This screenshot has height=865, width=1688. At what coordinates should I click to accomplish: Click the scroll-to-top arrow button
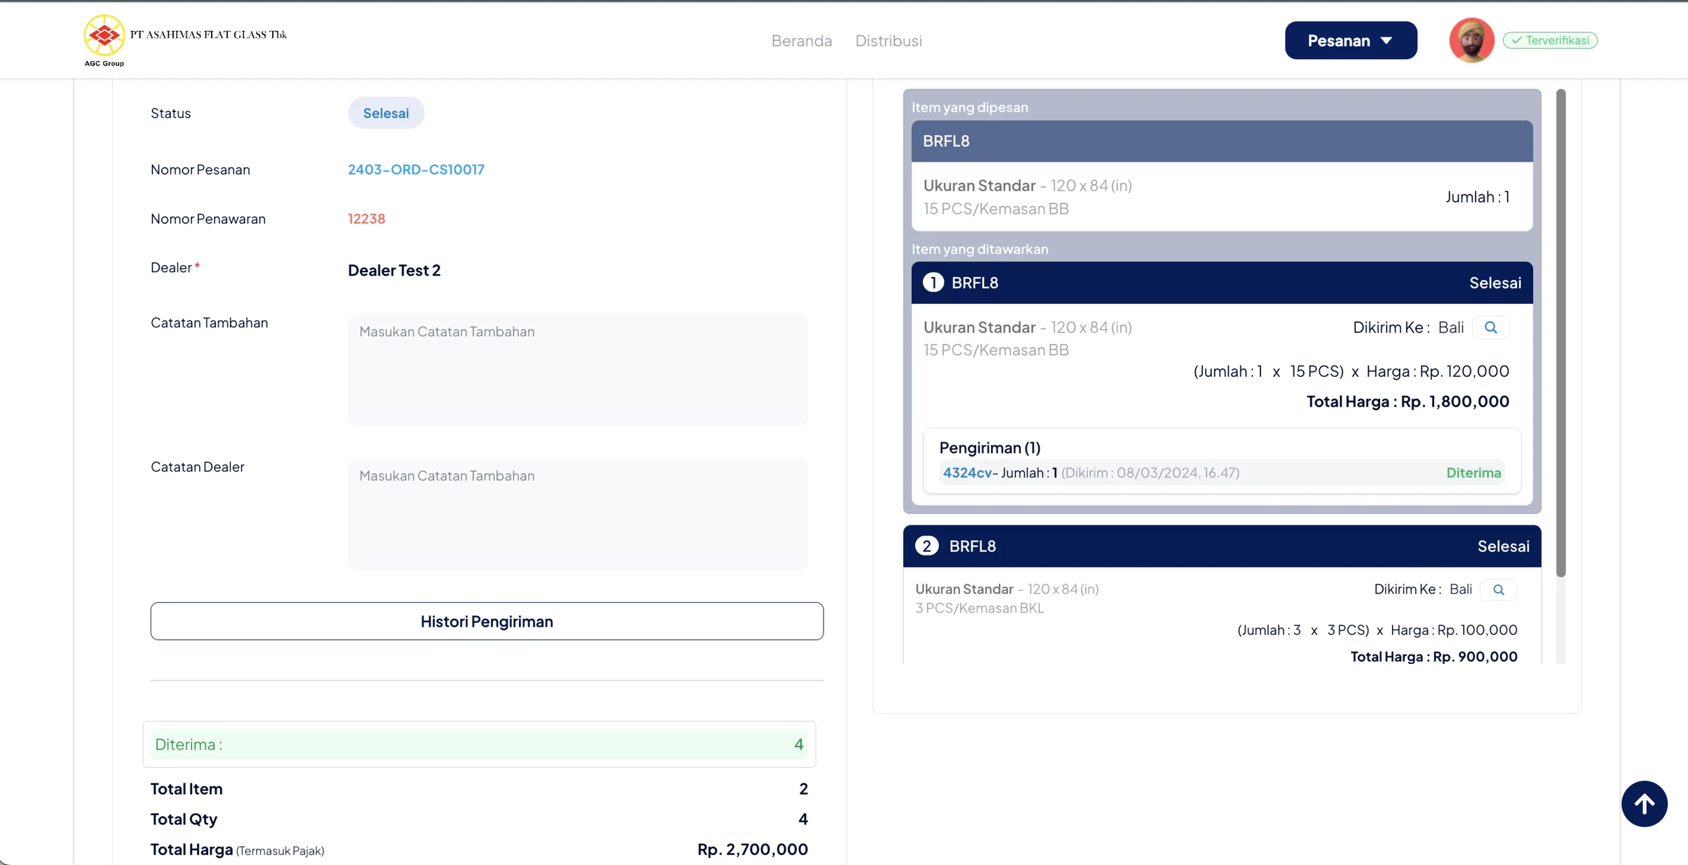[x=1644, y=804]
